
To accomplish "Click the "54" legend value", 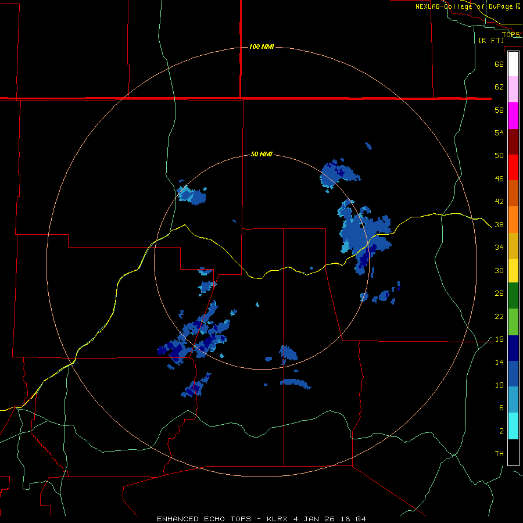I will click(x=499, y=132).
